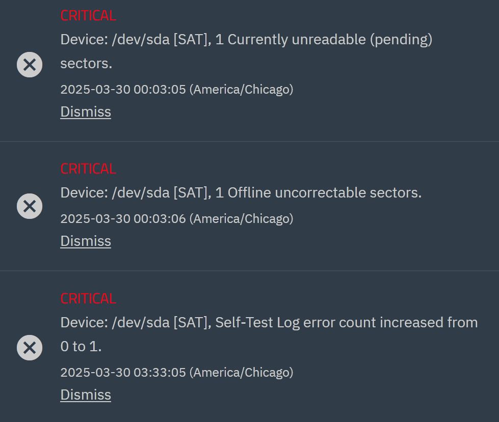
Task: Click the CRITICAL label above the Self-Test Log message
Action: (x=88, y=298)
